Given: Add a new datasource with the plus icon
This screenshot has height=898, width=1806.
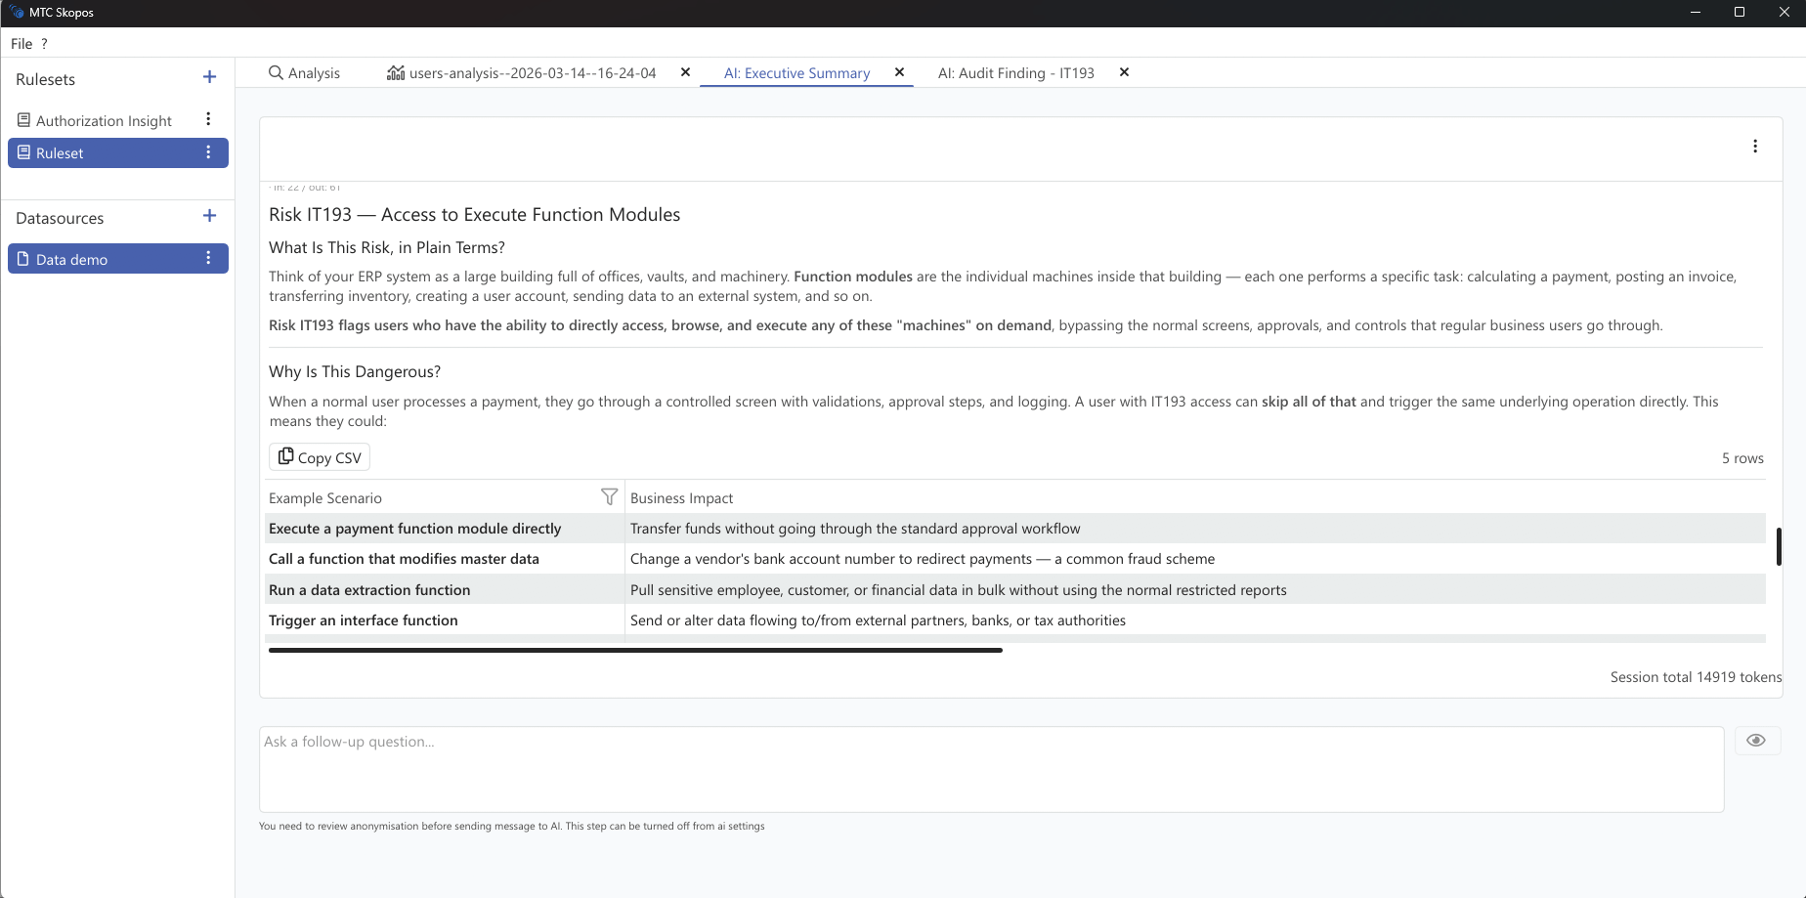Looking at the screenshot, I should pyautogui.click(x=209, y=216).
